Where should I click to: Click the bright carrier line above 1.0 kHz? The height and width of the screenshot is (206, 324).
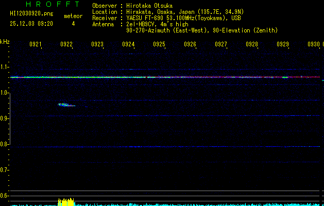point(165,77)
